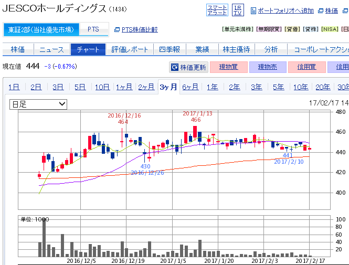Image resolution: width=349 pixels, height=265 pixels.
Task: Click the [単元未満株] tag
Action: coord(238,29)
